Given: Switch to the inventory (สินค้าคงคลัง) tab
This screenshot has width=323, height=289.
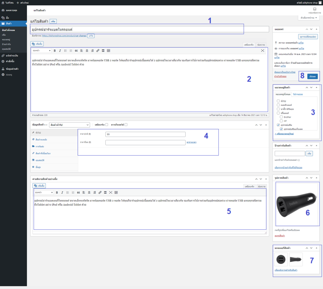Looking at the screenshot, I should (x=41, y=139).
